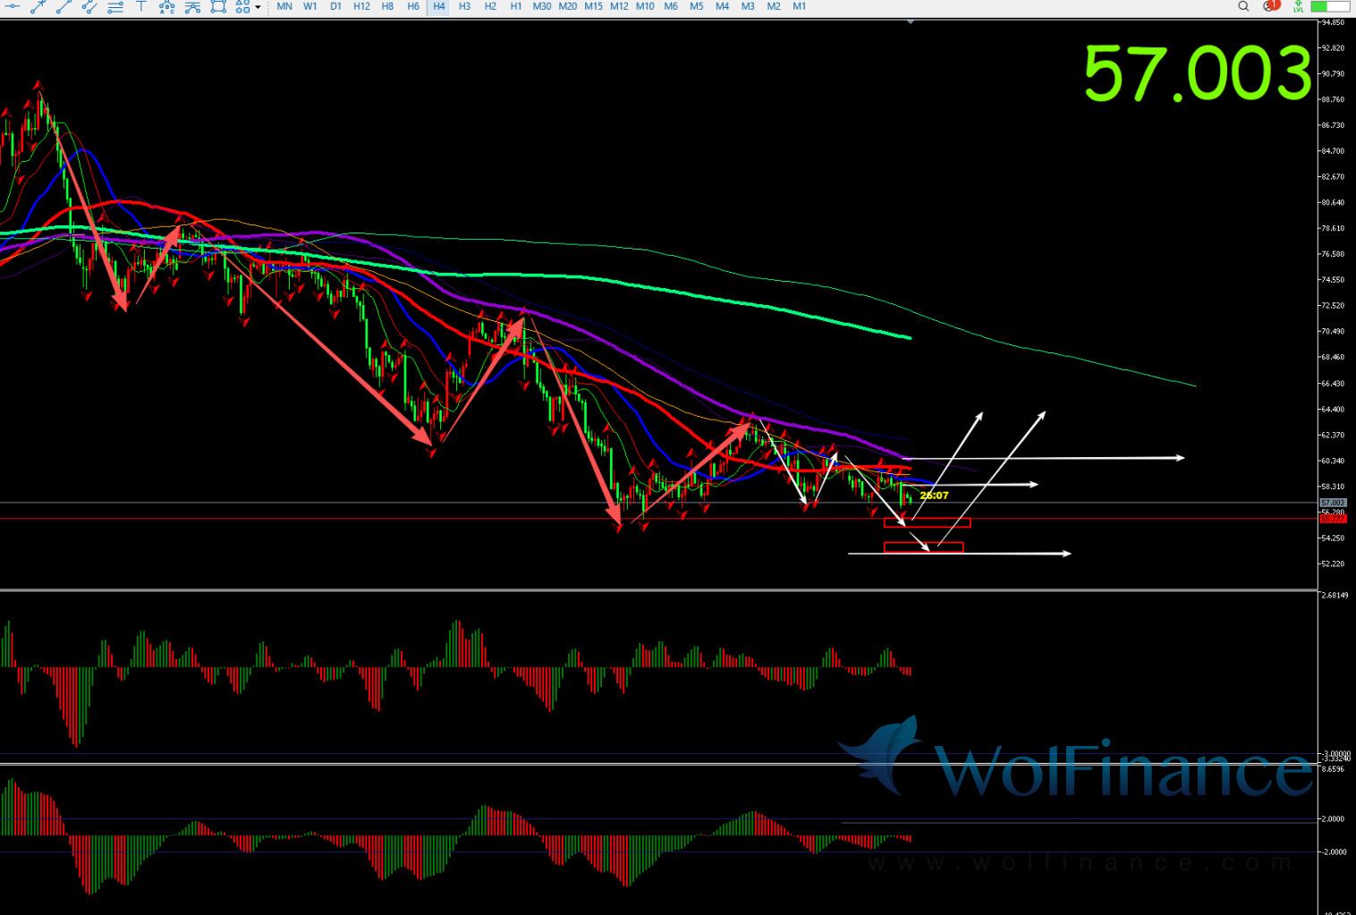Click the green connection level bar
Viewport: 1356px width, 915px height.
pyautogui.click(x=1331, y=6)
